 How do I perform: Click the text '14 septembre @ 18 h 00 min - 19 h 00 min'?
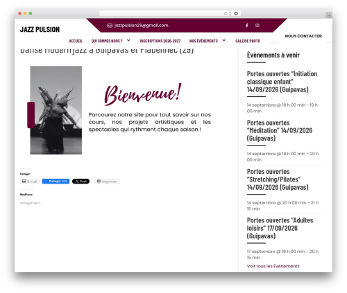282,108
